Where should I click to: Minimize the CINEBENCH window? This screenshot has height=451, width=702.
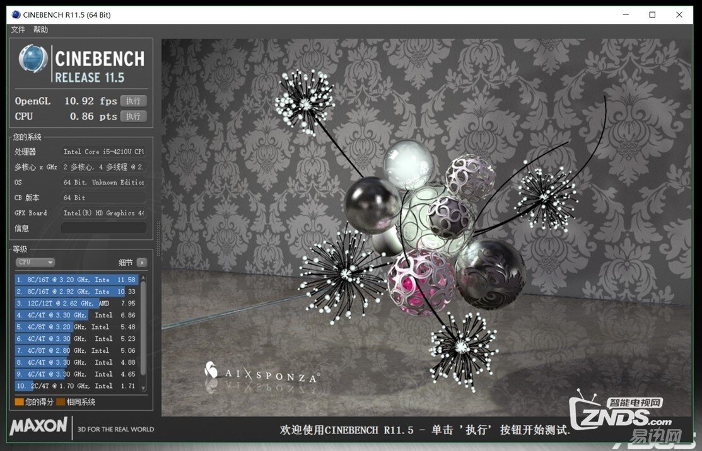point(626,14)
